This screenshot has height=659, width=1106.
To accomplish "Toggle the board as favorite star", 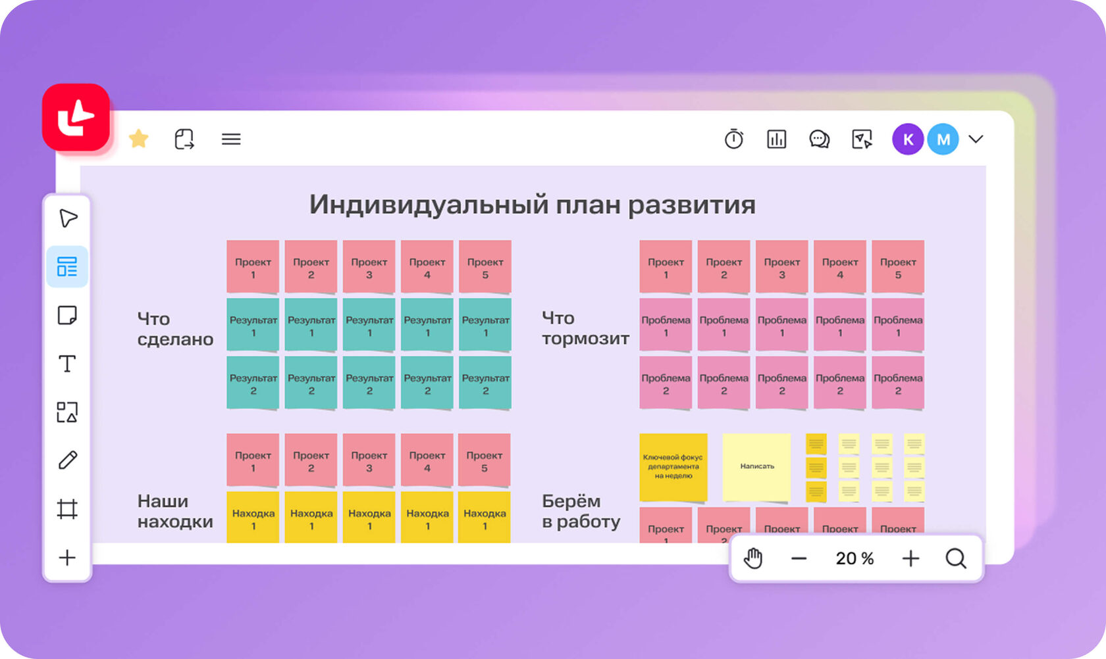I will pos(139,139).
